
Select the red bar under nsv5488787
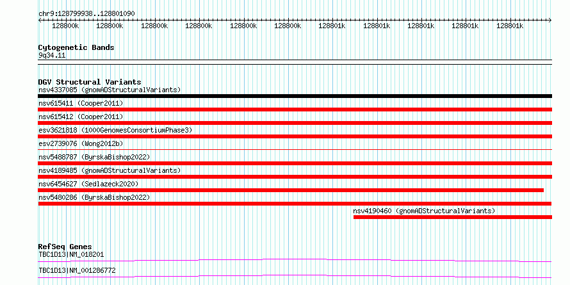point(295,163)
